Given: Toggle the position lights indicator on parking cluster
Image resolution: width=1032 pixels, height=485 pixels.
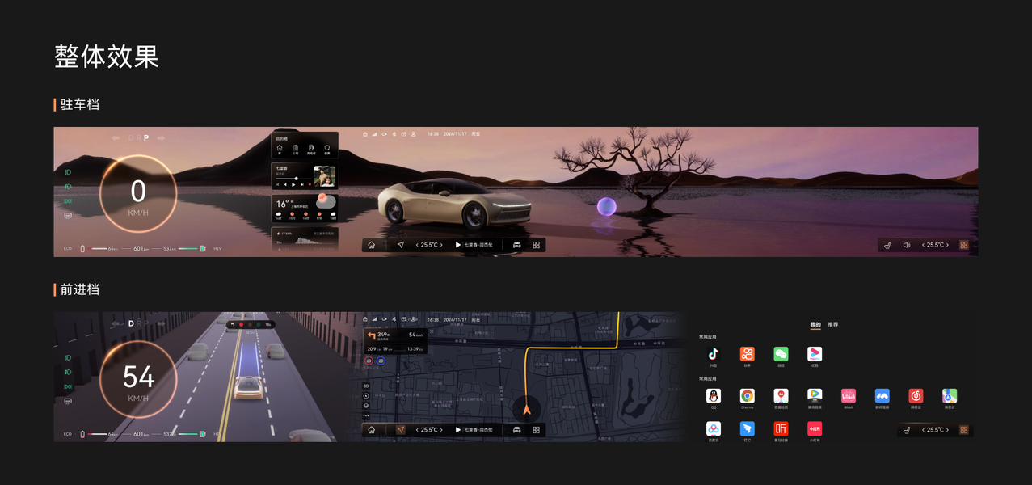Looking at the screenshot, I should (x=68, y=201).
